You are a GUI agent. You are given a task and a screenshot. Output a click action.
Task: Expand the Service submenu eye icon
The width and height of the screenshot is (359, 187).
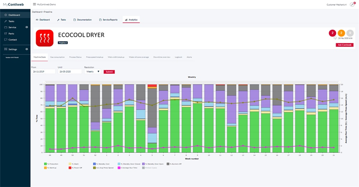(27, 27)
